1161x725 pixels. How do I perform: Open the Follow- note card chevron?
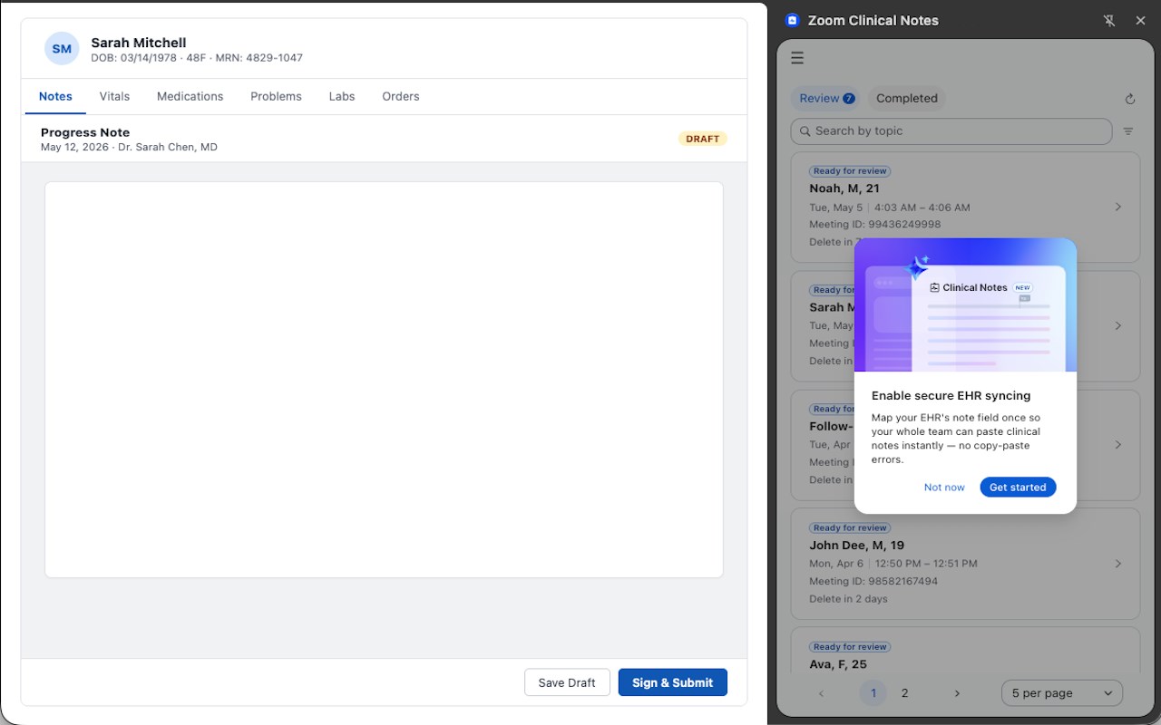coord(1118,445)
